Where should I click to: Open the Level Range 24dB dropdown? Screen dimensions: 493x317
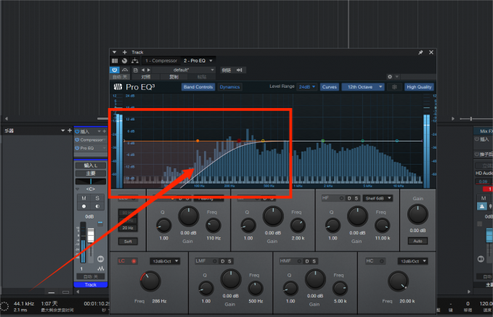[307, 87]
